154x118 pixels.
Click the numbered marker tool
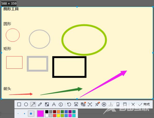61,104
